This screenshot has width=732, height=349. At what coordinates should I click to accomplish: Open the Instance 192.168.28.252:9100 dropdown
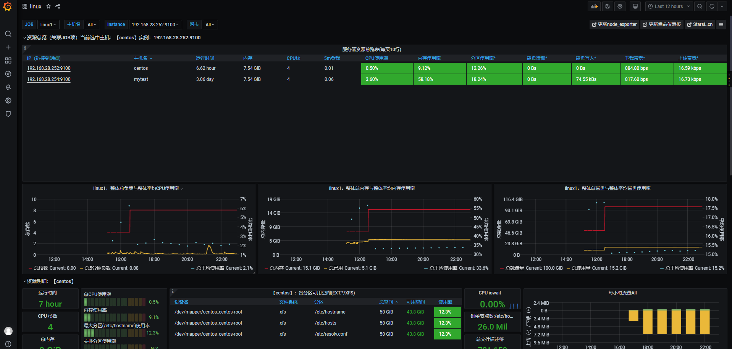pos(155,25)
